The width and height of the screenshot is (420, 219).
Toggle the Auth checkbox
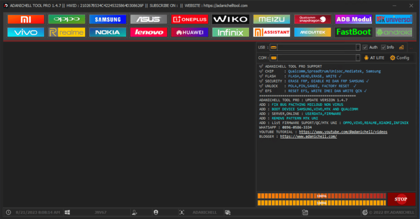[x=365, y=48]
